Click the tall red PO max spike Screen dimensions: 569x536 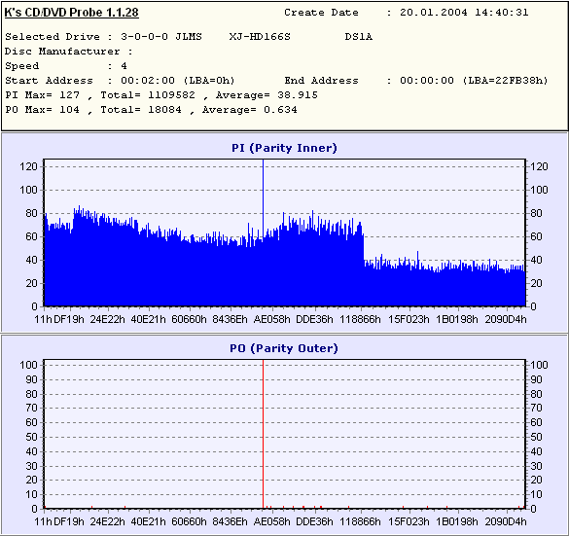point(263,434)
